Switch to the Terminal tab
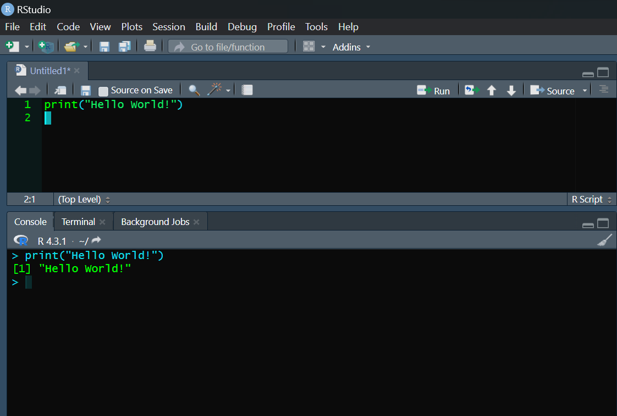The height and width of the screenshot is (416, 617). (x=78, y=222)
